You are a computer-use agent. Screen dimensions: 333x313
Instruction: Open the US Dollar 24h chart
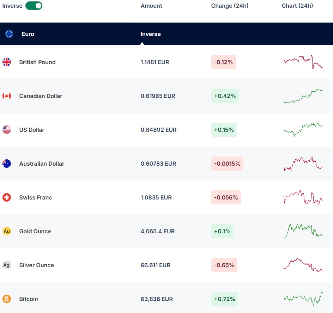pos(303,129)
